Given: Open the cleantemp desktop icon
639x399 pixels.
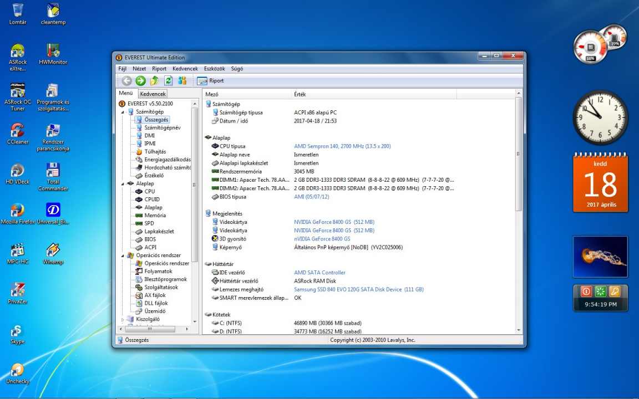Looking at the screenshot, I should click(x=53, y=14).
